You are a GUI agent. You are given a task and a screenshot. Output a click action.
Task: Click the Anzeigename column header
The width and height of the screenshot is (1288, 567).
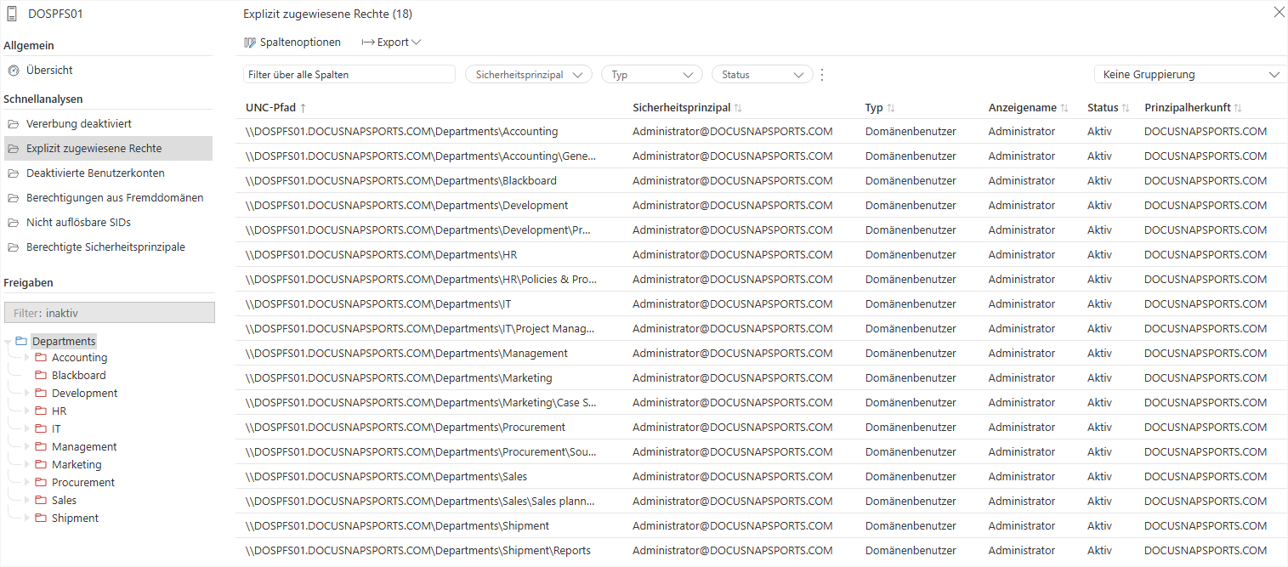click(x=1022, y=108)
